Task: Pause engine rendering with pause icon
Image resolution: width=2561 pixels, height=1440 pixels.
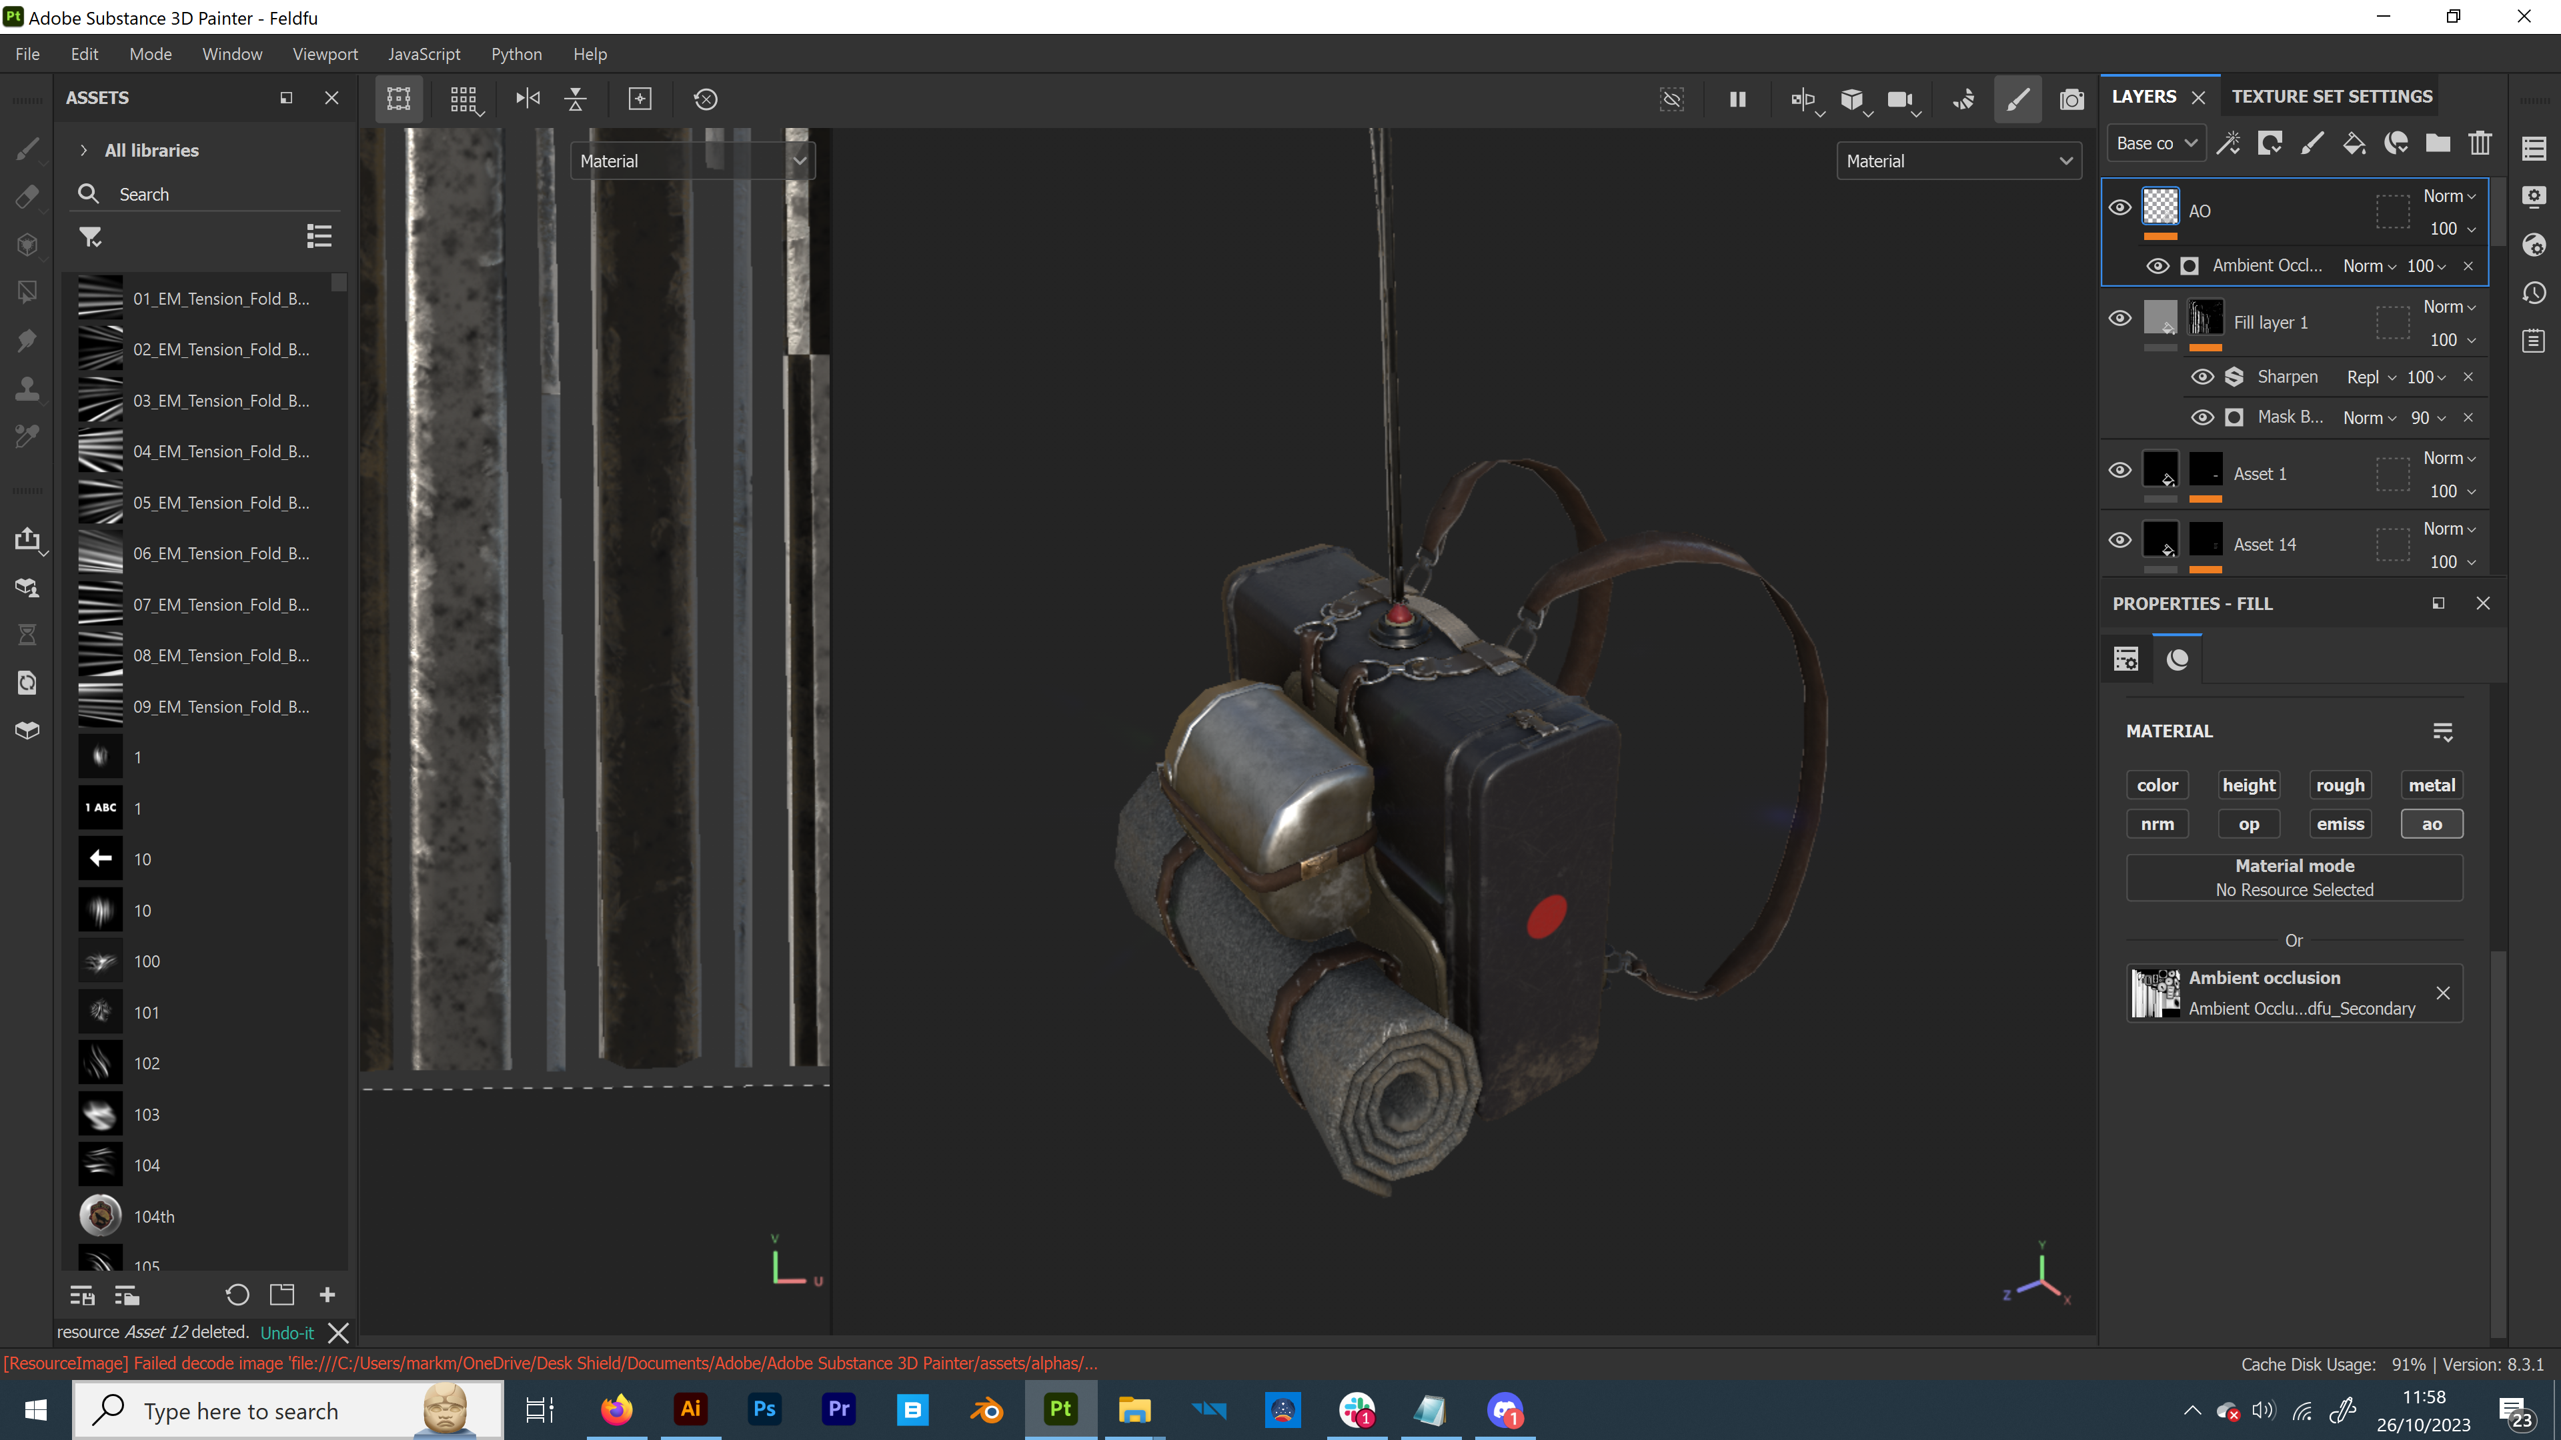Action: tap(1737, 99)
